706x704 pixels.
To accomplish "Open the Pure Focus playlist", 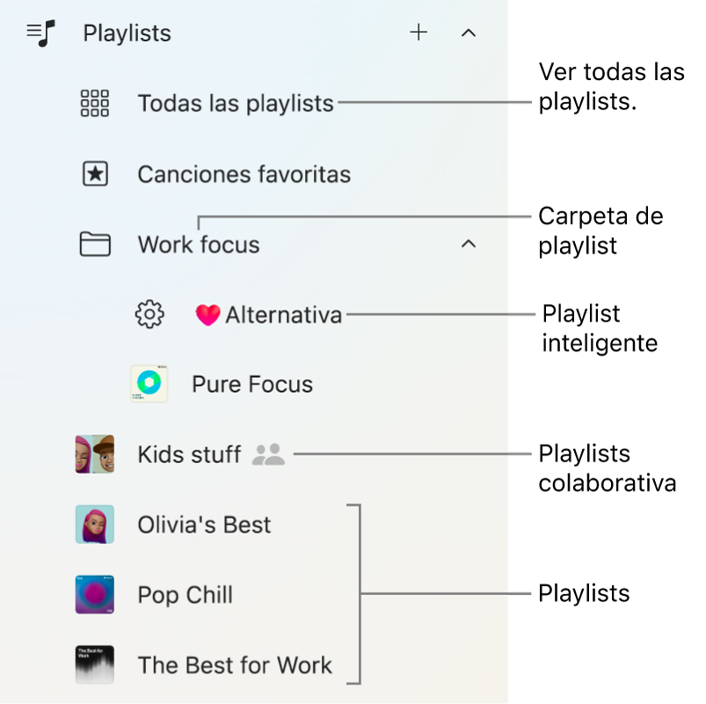I will click(251, 384).
